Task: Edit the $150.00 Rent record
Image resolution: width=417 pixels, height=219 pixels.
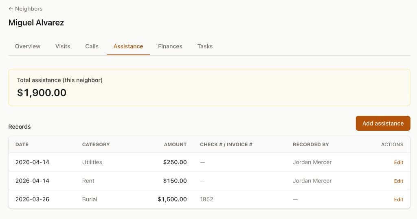Action: tap(398, 181)
